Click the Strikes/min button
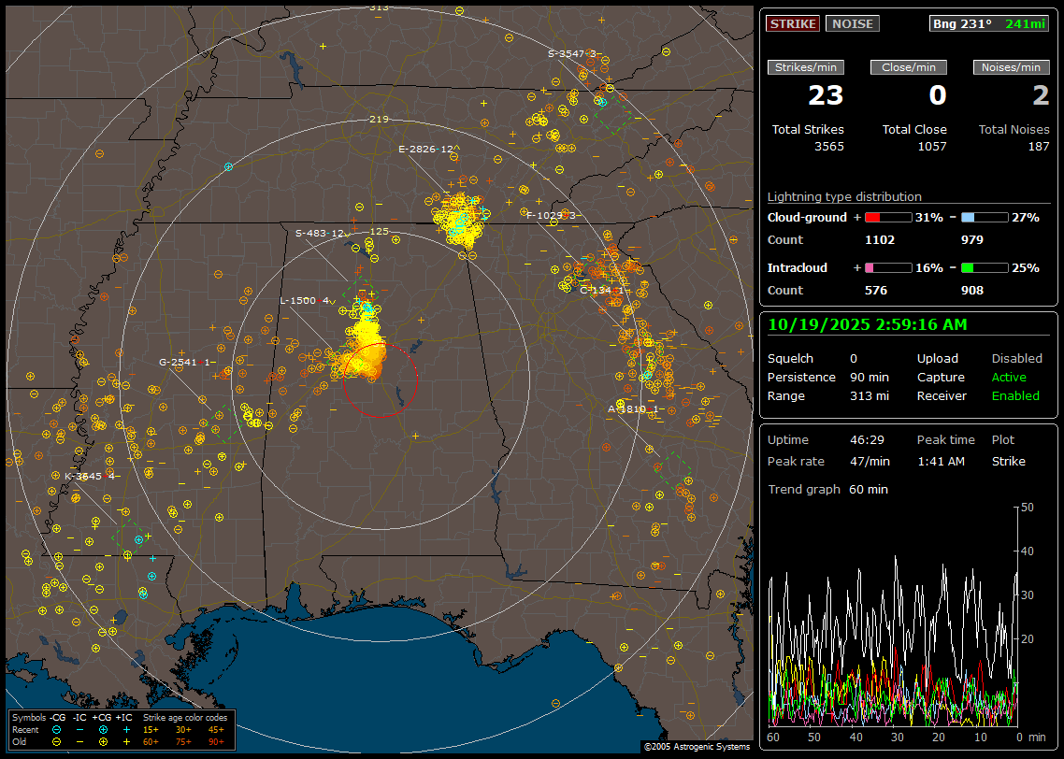 point(806,67)
